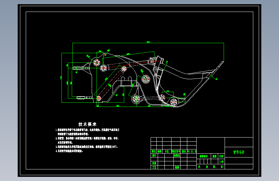The width and height of the screenshot is (279, 181).
Task: Click the scale value under 比例
Action: (221, 162)
